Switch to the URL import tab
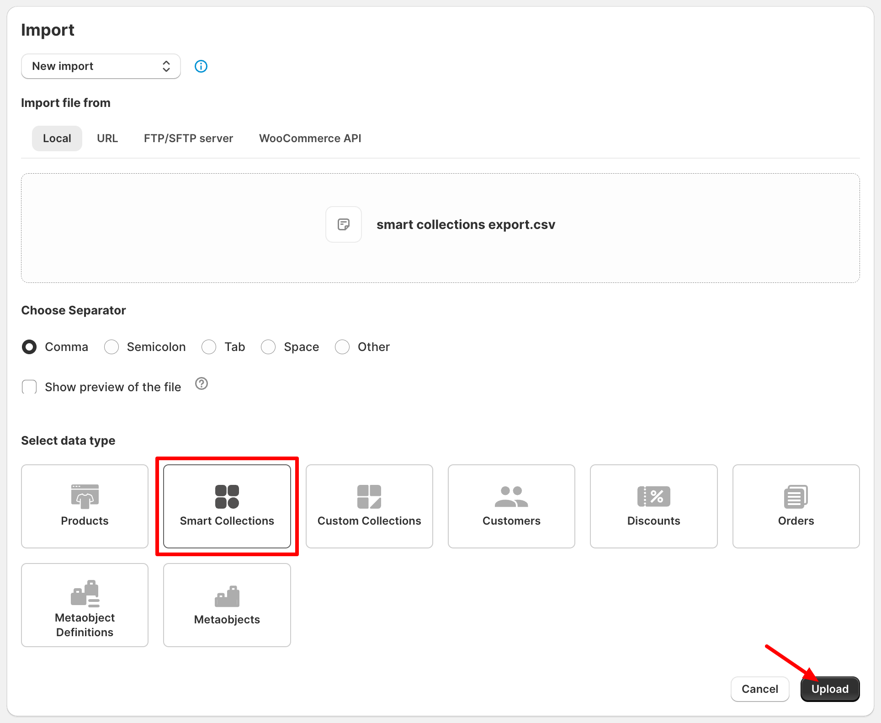Viewport: 881px width, 723px height. [x=107, y=138]
